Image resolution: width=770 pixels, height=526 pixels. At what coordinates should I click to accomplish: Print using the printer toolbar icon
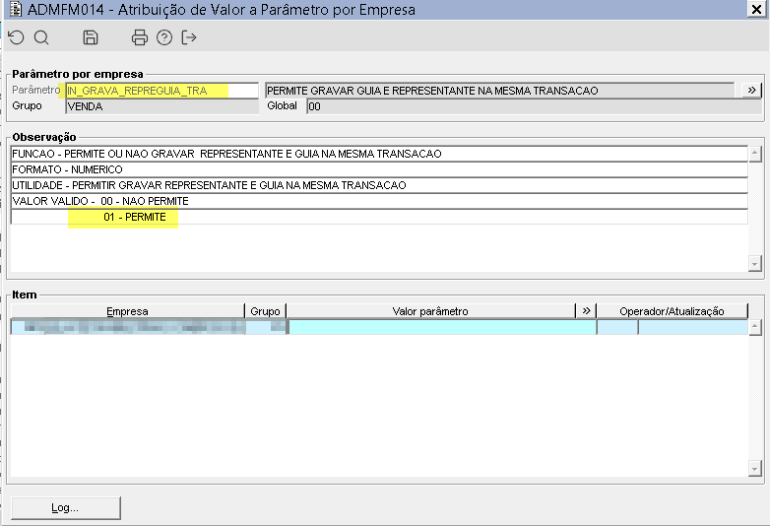(140, 37)
